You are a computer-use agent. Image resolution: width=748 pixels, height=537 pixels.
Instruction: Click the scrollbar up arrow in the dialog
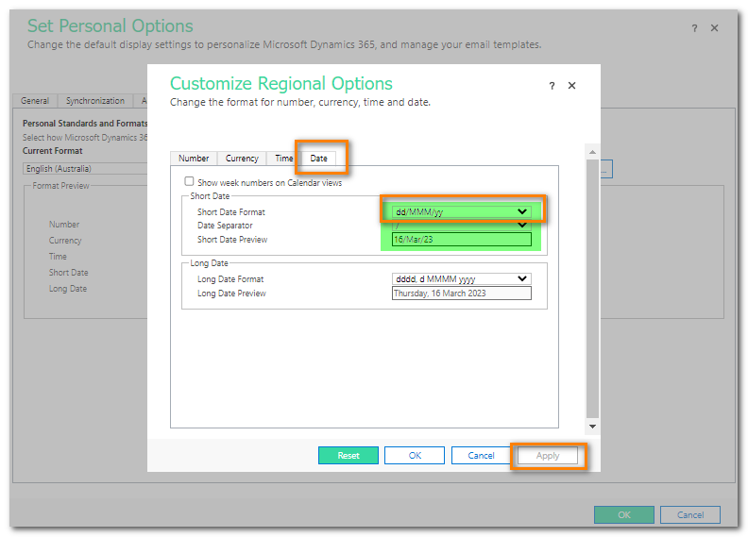(592, 152)
